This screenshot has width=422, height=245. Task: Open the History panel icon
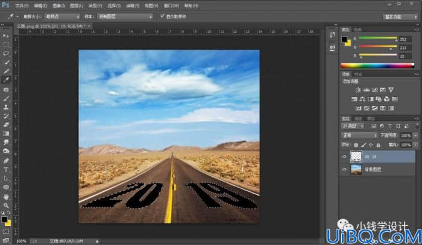point(333,35)
